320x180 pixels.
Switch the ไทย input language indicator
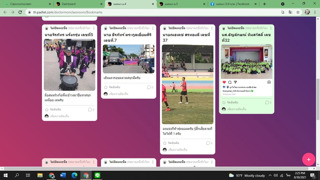click(x=288, y=175)
